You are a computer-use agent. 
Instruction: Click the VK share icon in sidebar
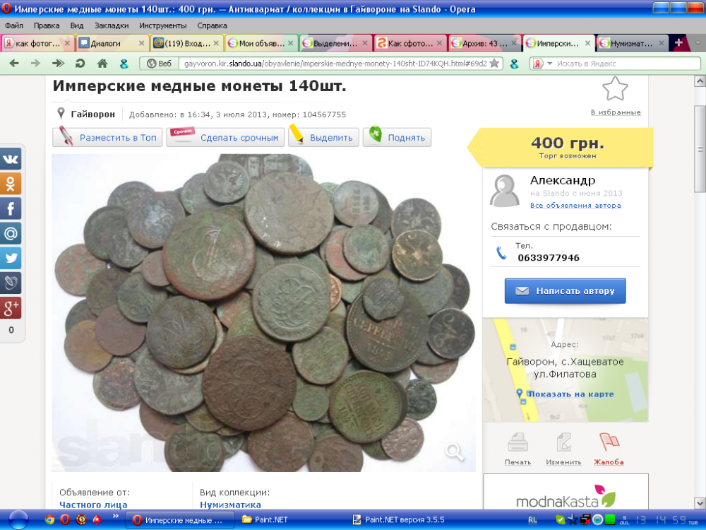(x=11, y=159)
